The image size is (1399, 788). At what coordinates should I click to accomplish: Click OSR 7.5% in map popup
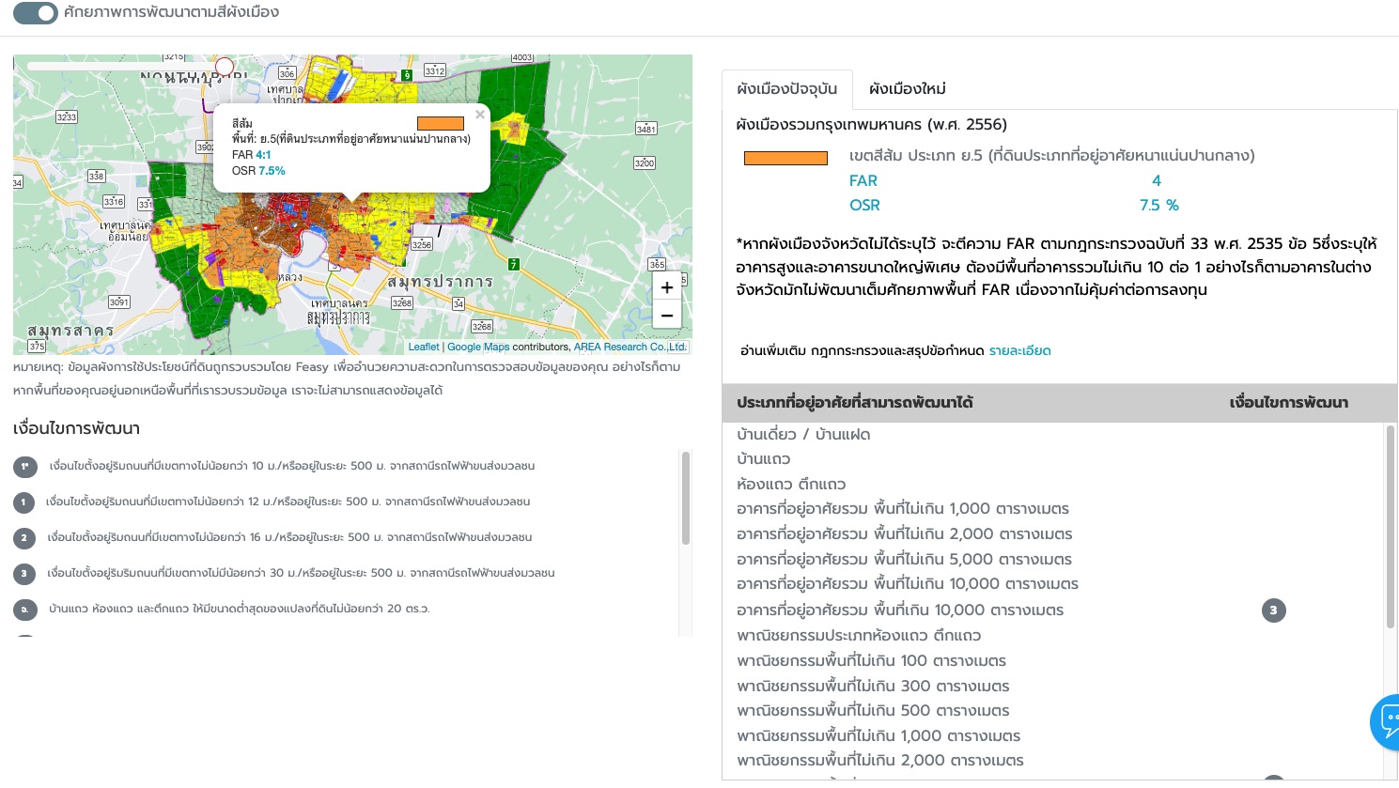258,171
